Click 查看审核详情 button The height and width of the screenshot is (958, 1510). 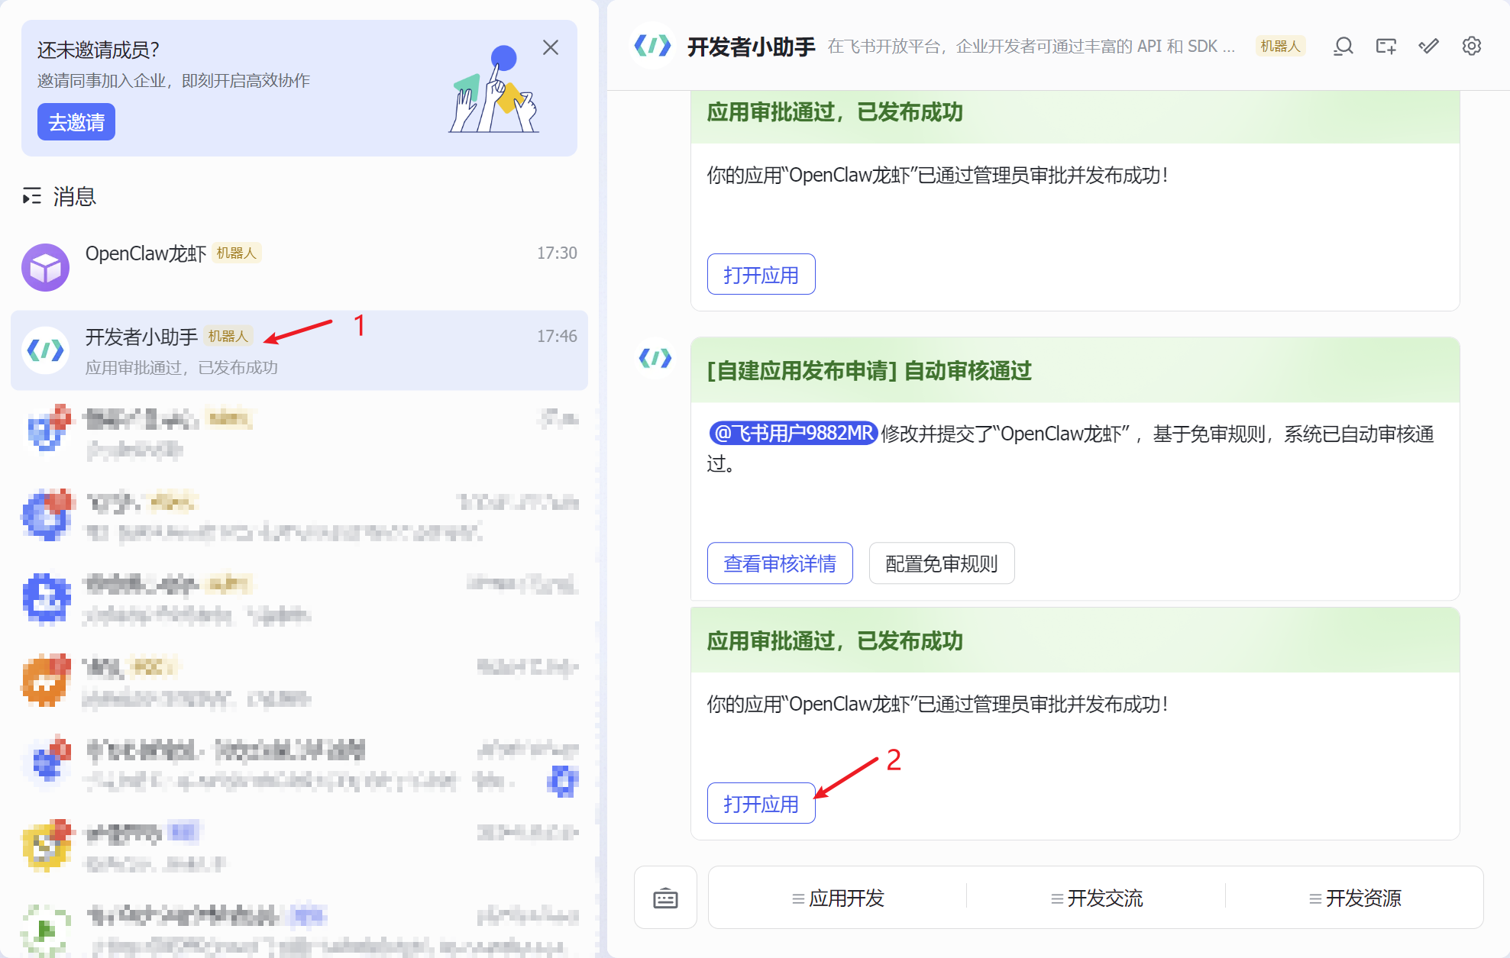(x=780, y=563)
